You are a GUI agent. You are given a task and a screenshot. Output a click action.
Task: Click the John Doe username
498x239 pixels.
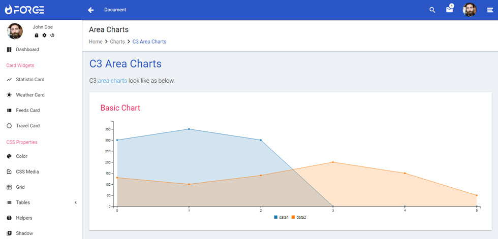pos(43,27)
